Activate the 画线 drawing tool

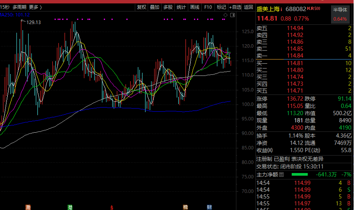pos(194,7)
